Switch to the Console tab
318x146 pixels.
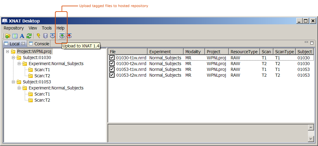click(42, 44)
